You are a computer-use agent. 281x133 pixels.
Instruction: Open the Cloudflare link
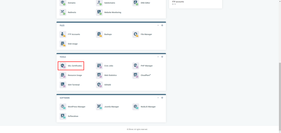[145, 75]
